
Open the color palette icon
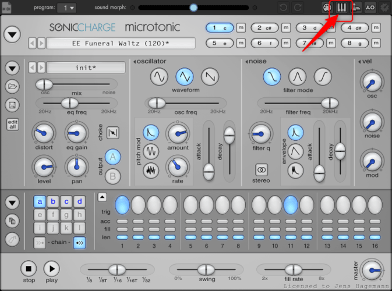pos(327,8)
